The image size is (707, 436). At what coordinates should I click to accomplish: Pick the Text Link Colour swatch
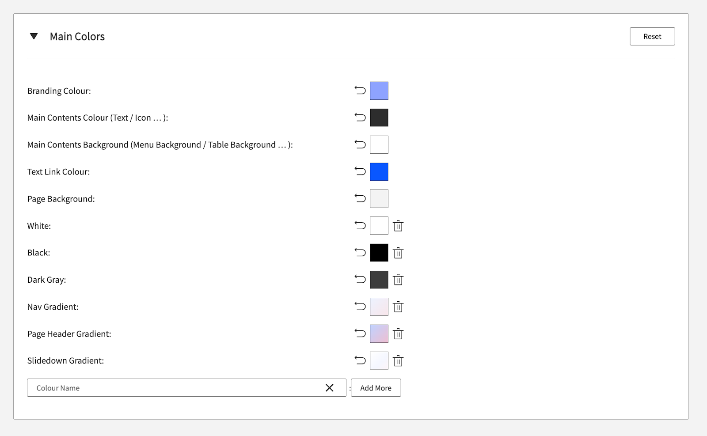[379, 171]
